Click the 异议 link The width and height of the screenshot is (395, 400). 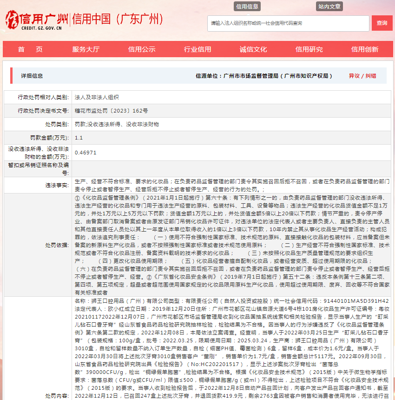pyautogui.click(x=354, y=74)
